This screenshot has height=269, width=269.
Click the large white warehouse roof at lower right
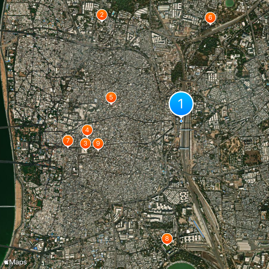pos(244,245)
